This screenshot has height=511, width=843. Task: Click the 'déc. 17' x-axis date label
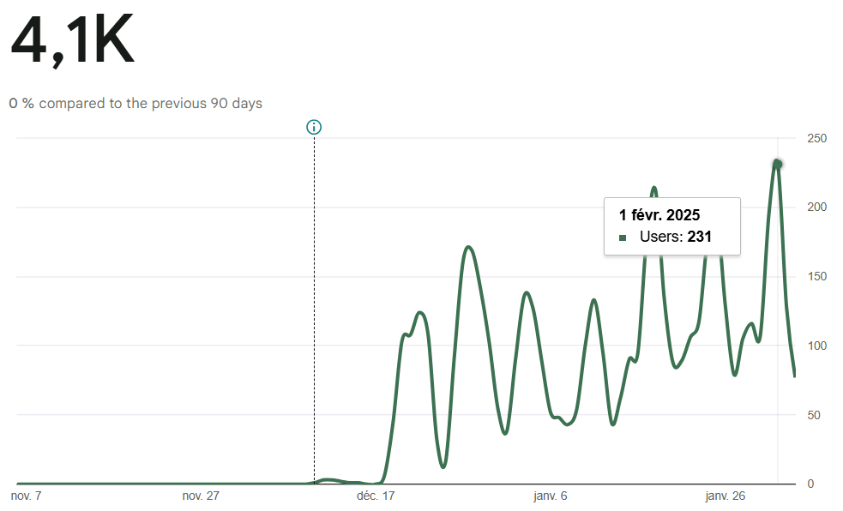pyautogui.click(x=376, y=496)
